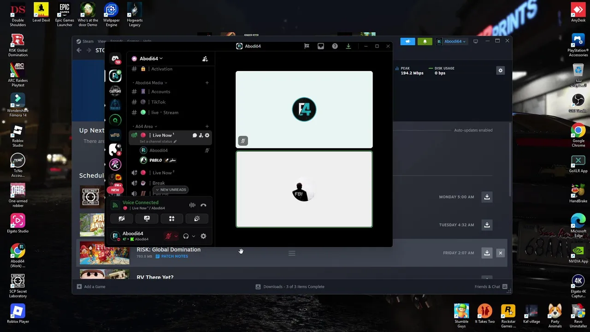Click flag icon in Discord title bar
This screenshot has width=590, height=332.
coord(307,46)
